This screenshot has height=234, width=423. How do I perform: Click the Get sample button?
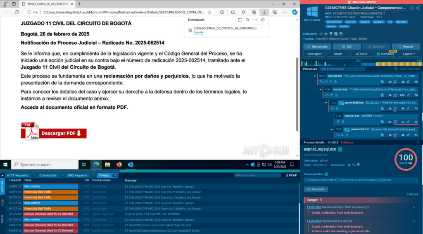[317, 47]
